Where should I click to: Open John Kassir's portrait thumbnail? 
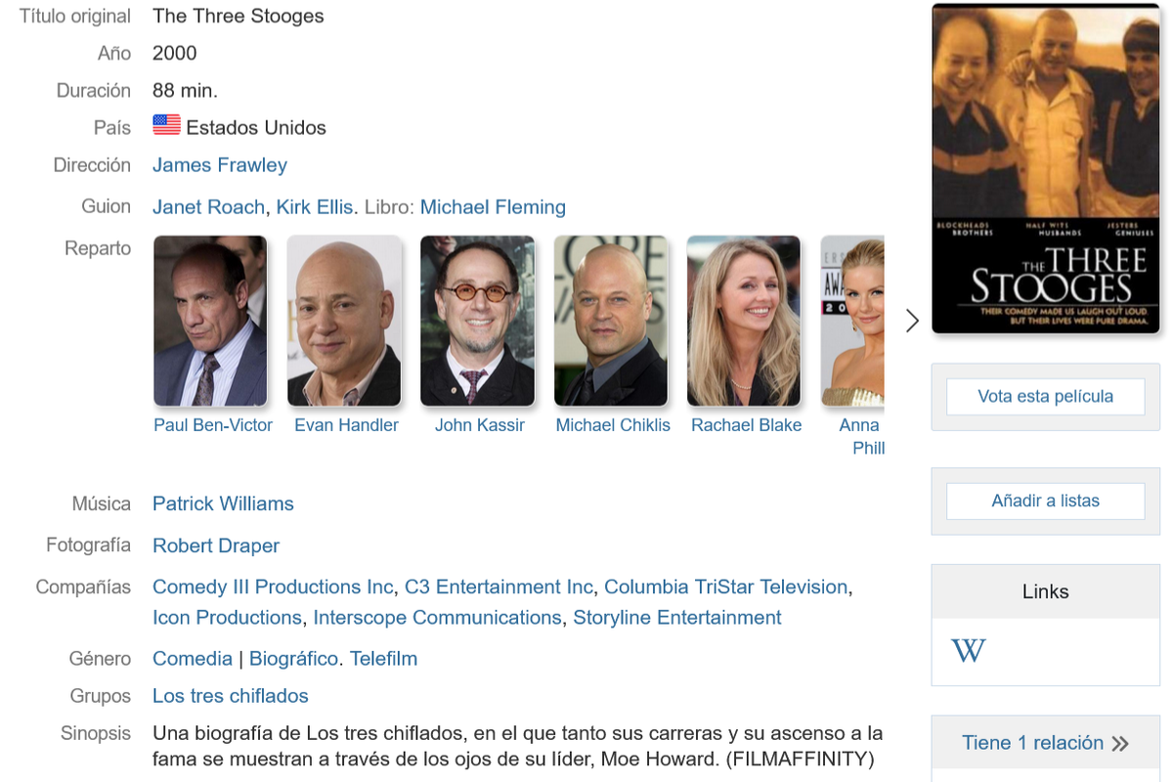477,321
